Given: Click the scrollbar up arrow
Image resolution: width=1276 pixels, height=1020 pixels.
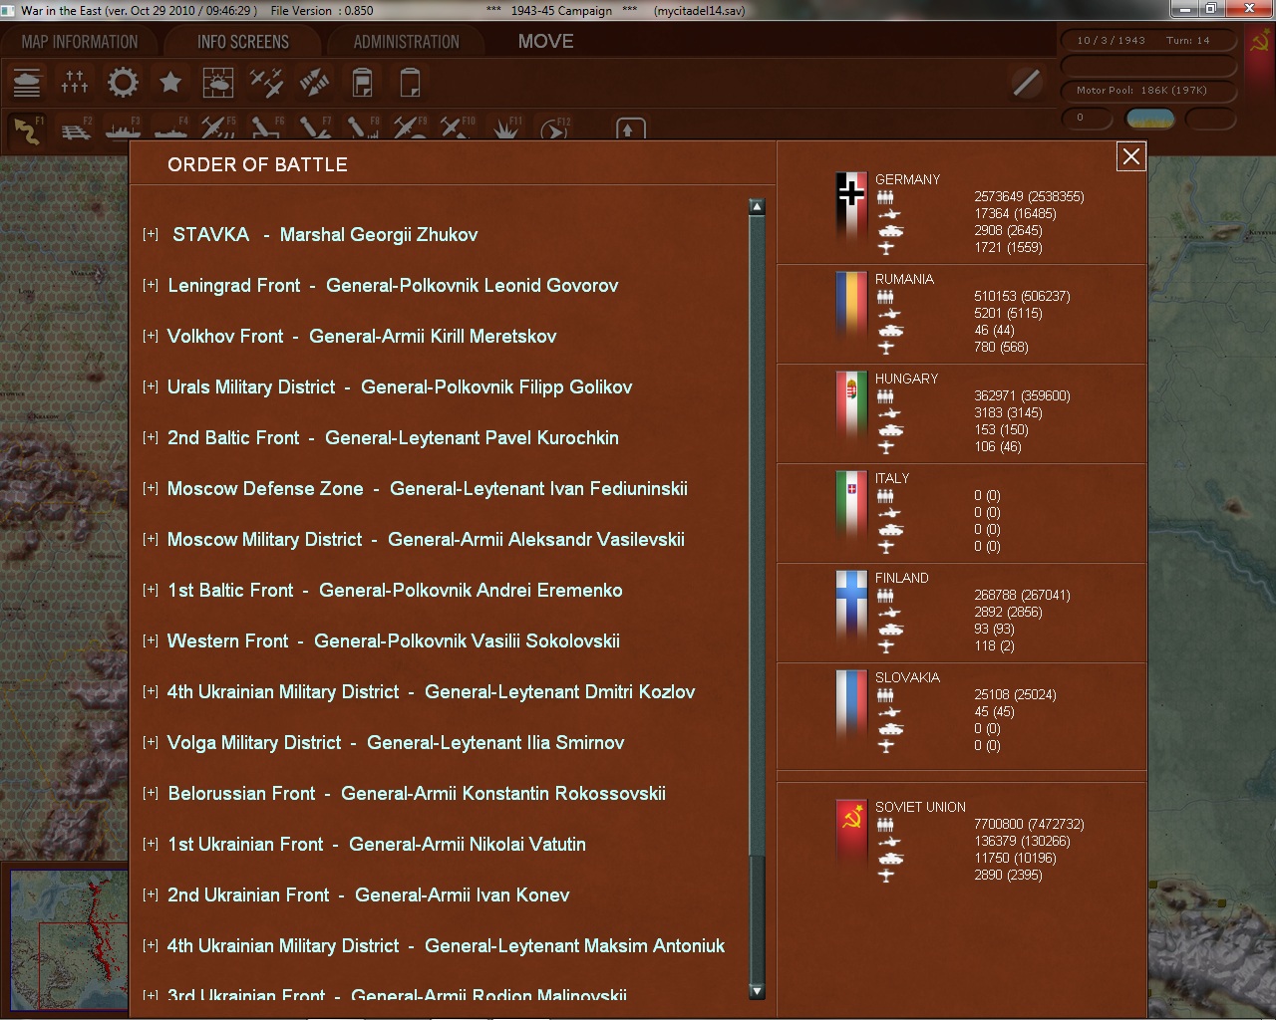Looking at the screenshot, I should pos(757,207).
